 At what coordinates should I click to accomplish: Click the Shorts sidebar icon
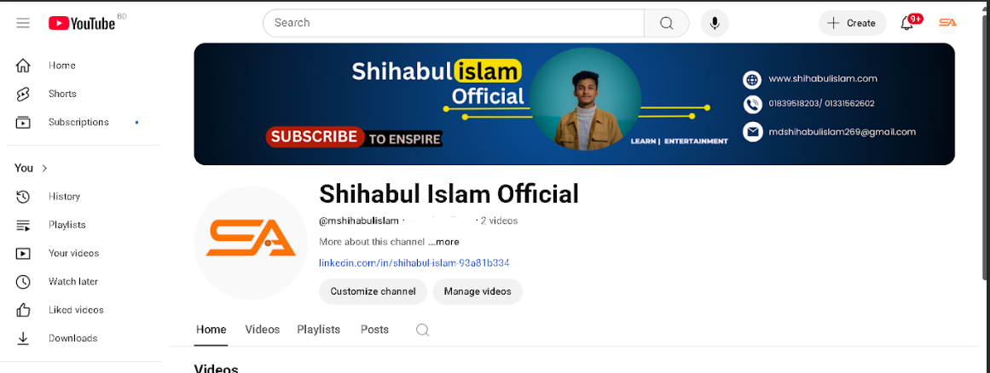pyautogui.click(x=23, y=94)
